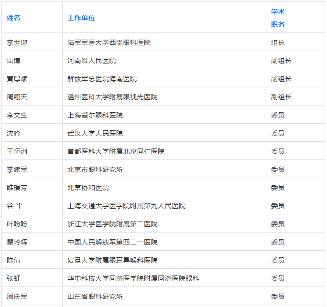The image size is (327, 307).
Task: Click 组长 in 李世迎's row
Action: pos(278,42)
